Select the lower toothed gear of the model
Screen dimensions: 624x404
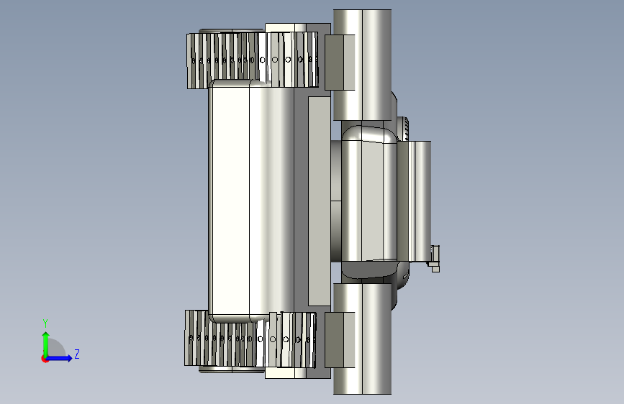click(x=250, y=339)
